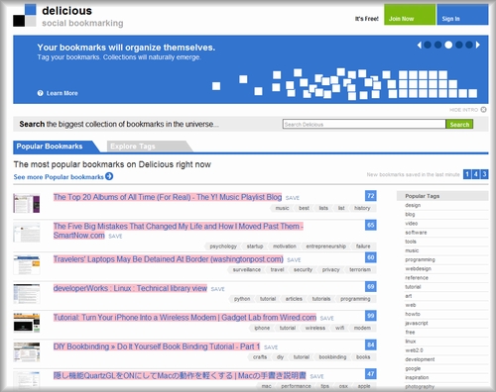Open The Five Big Mistakes article link
The height and width of the screenshot is (392, 496).
[179, 231]
